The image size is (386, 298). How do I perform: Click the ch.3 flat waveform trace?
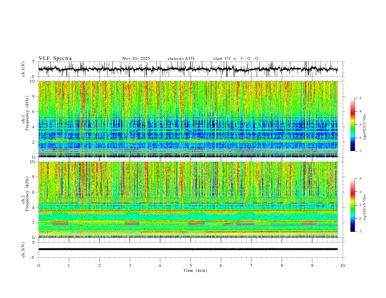[x=188, y=249]
